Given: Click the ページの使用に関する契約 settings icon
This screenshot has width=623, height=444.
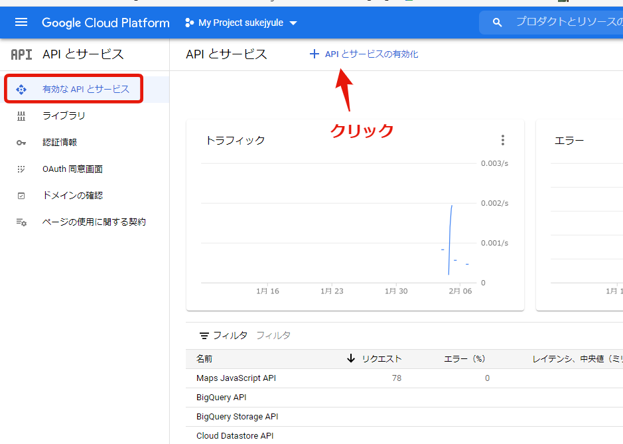Looking at the screenshot, I should pos(21,222).
